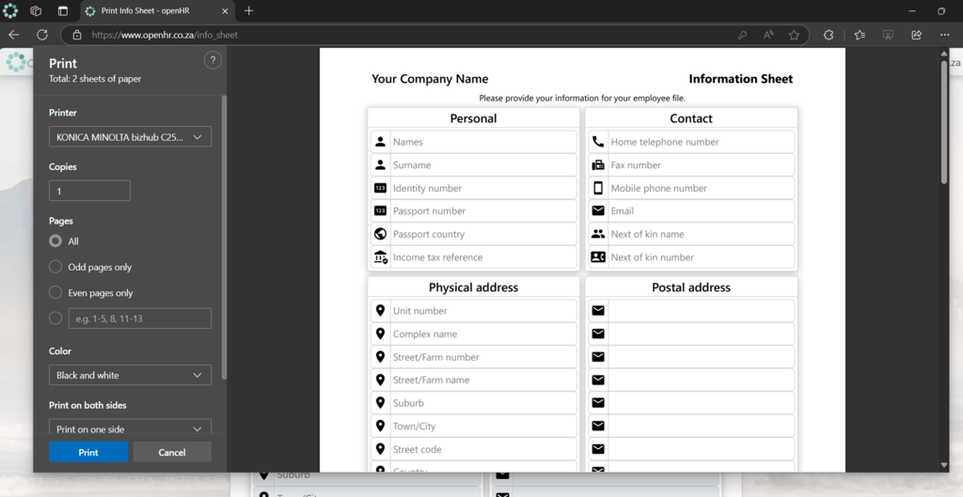Open the Settings and more menu
This screenshot has width=963, height=497.
(944, 35)
